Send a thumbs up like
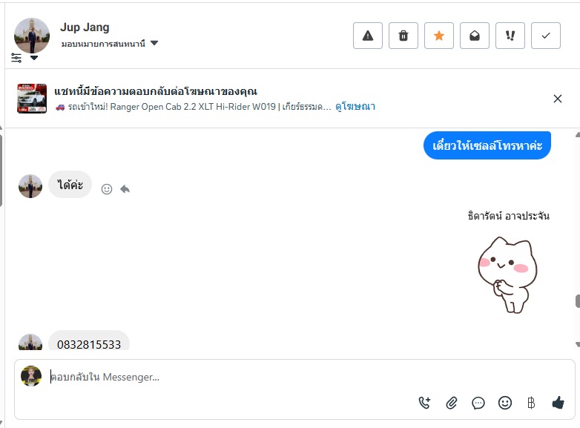The width and height of the screenshot is (580, 428). coord(558,403)
